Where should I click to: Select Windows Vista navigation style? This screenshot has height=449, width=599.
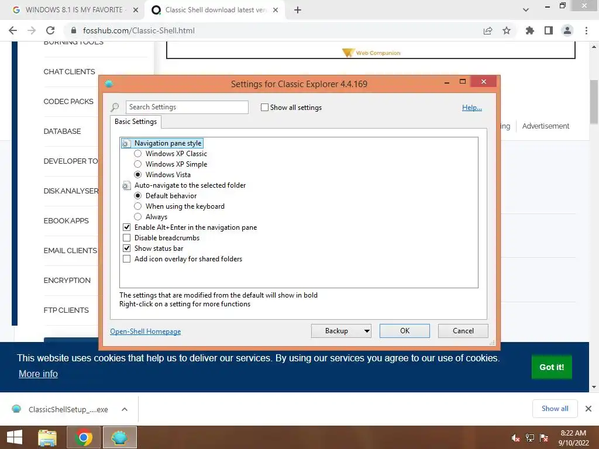click(x=138, y=174)
